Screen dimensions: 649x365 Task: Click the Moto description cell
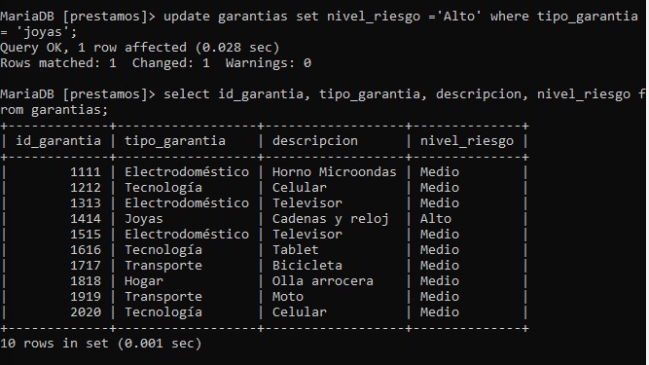tap(288, 297)
